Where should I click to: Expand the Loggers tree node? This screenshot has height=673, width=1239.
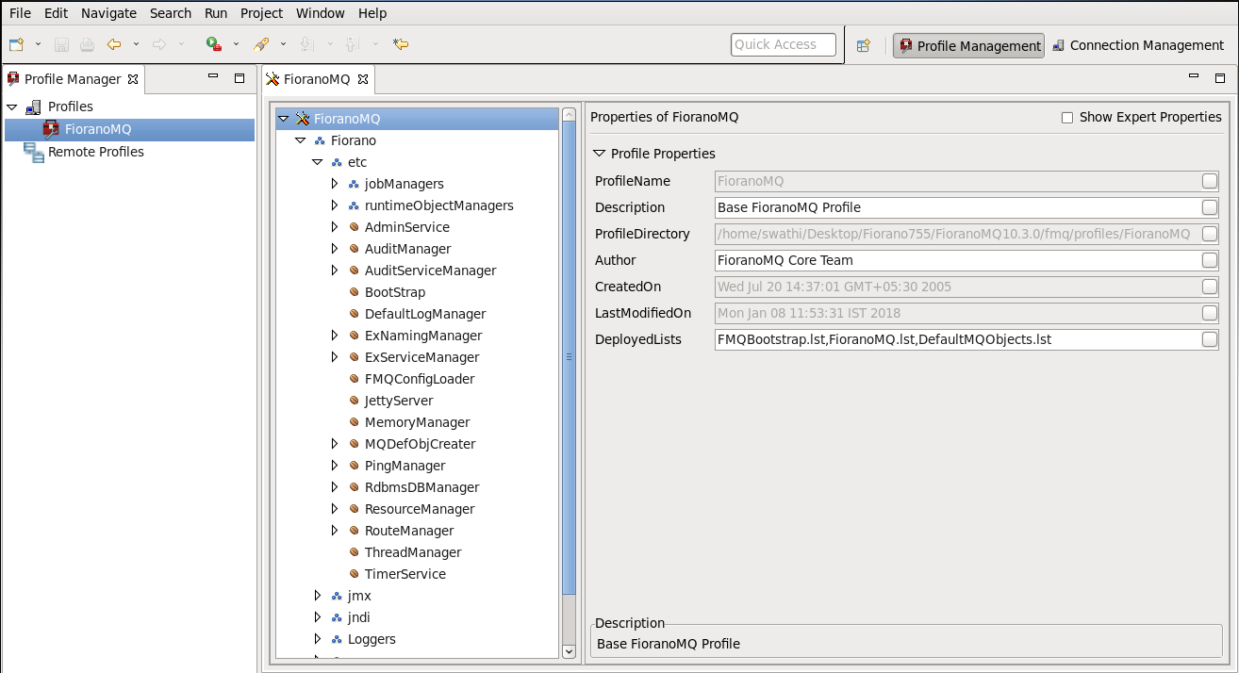[x=318, y=639]
